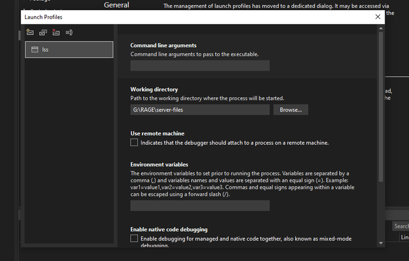Enable native code debugging checkbox
The image size is (409, 261).
click(x=134, y=238)
